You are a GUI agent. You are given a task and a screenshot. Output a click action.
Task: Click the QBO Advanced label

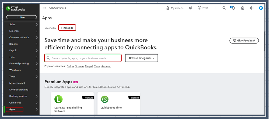point(58,8)
